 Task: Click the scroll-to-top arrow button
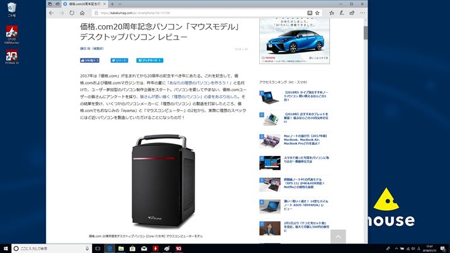[x=338, y=237]
